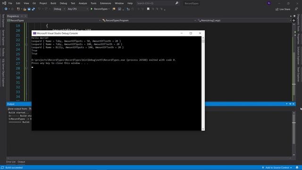
Task: Open the Analyze menu
Action: pos(83,3)
